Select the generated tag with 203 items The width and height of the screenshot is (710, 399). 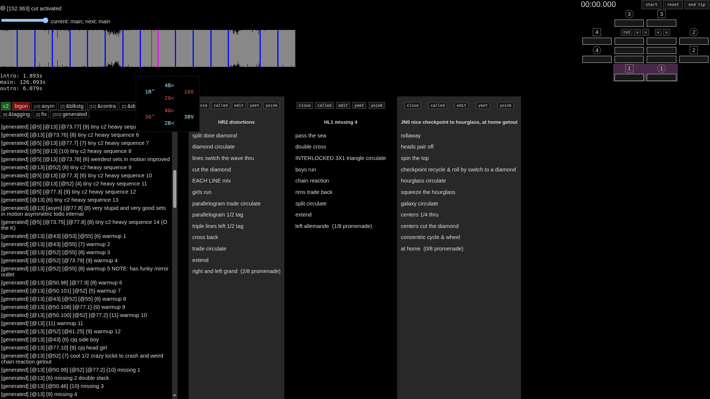tap(70, 114)
